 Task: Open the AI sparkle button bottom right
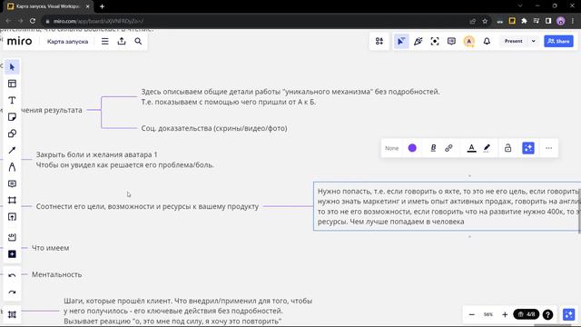click(569, 314)
